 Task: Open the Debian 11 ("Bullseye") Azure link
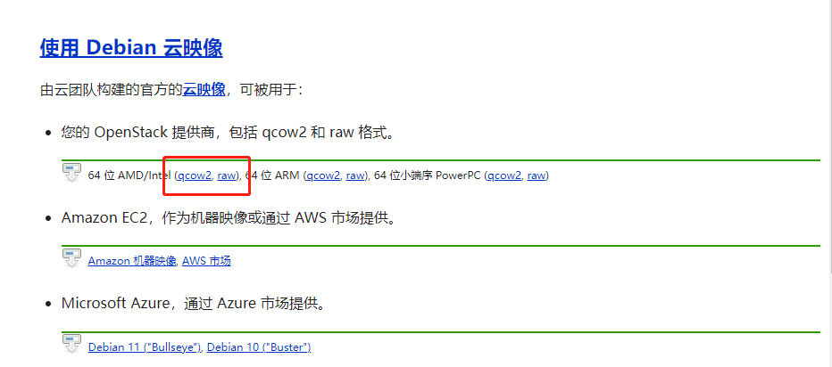click(145, 347)
